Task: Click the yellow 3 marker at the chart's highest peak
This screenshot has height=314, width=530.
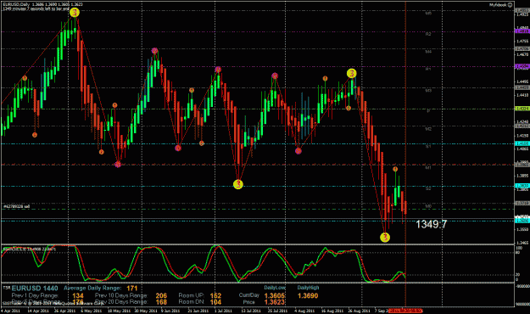Action: tap(75, 13)
